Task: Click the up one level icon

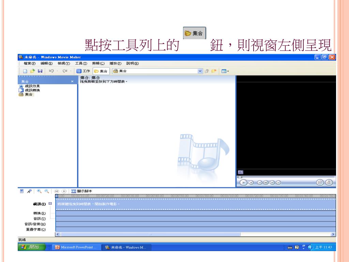Action: coord(207,71)
